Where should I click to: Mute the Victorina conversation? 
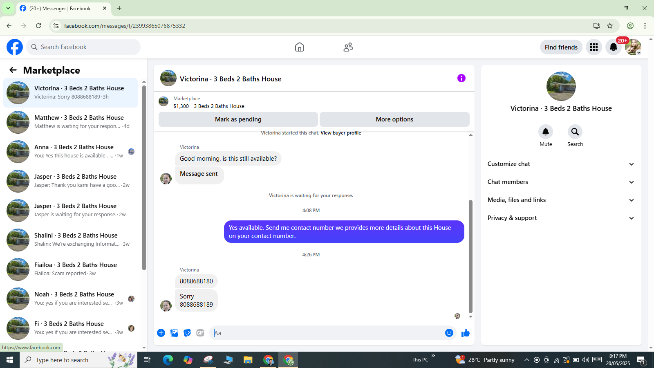point(546,132)
